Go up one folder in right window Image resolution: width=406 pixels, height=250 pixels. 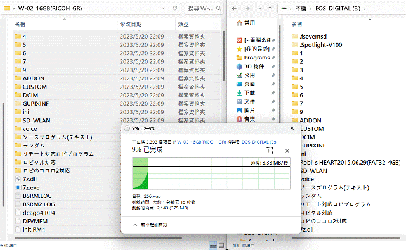point(270,8)
